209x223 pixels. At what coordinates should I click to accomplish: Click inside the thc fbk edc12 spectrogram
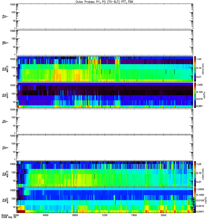(x=105, y=174)
